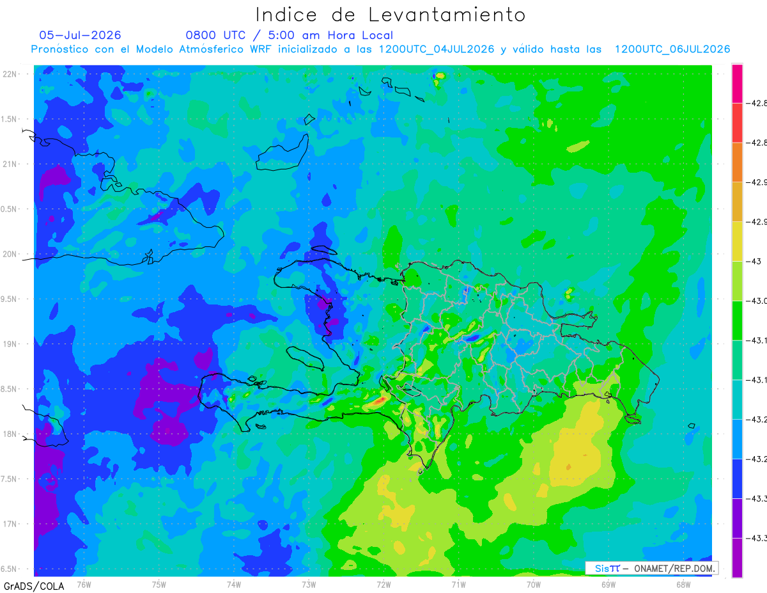Select the bright yellow legend swatch
Image resolution: width=767 pixels, height=593 pixels.
737,241
